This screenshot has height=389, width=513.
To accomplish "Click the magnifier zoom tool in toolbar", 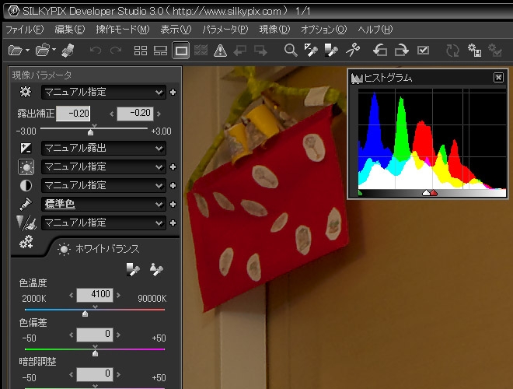I will (291, 51).
